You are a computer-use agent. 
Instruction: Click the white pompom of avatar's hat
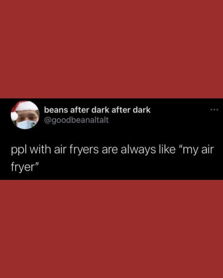14,115
